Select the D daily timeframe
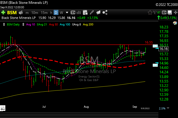This screenshot has width=178, height=118. click(x=56, y=12)
